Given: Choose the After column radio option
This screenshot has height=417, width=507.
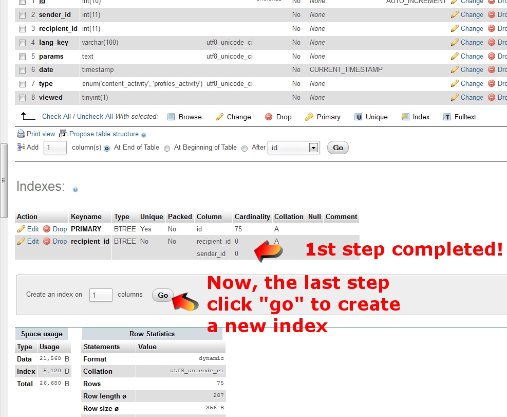Looking at the screenshot, I should (x=245, y=148).
